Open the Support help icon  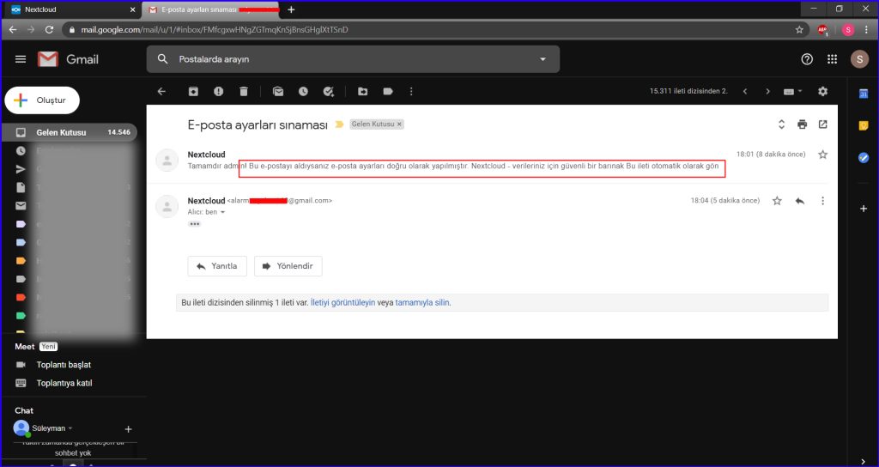tap(807, 59)
